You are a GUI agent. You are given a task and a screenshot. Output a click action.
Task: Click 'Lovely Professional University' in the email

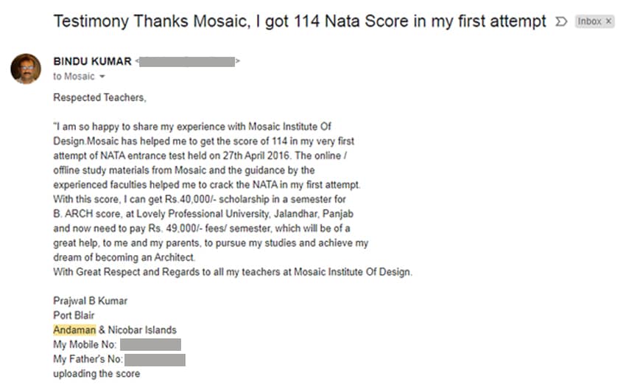pyautogui.click(x=203, y=214)
